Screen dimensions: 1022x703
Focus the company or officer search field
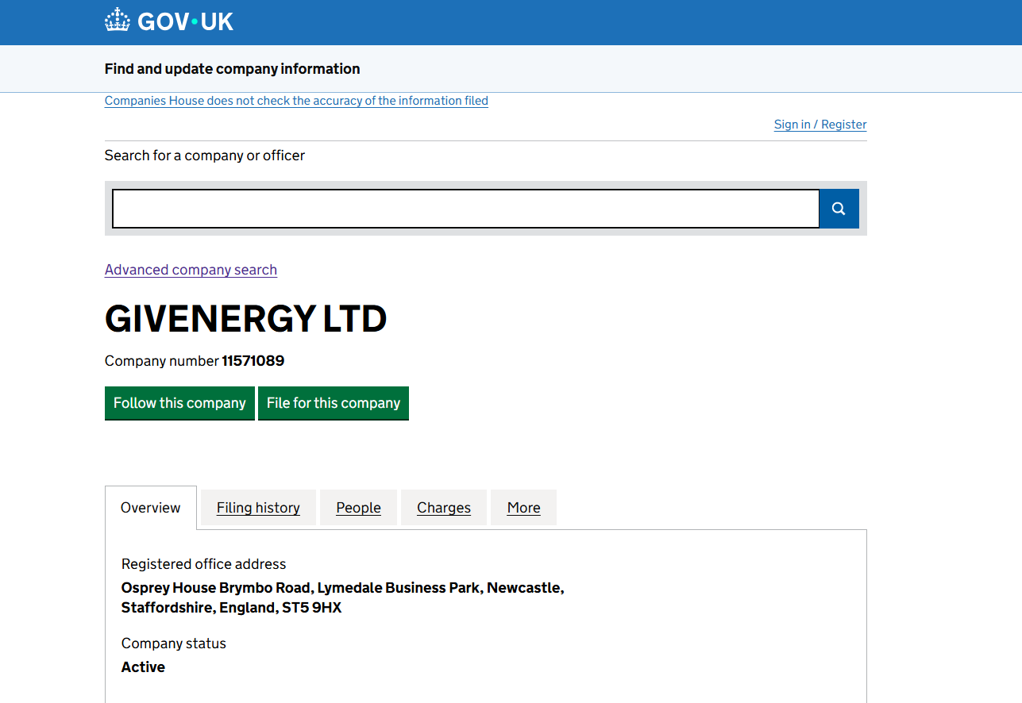point(465,209)
